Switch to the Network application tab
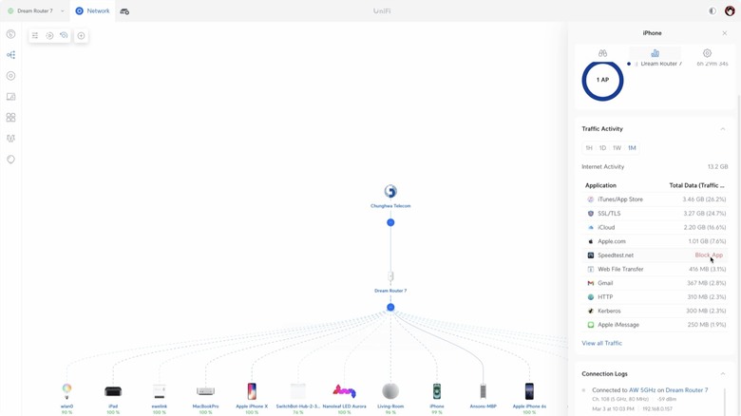Screen dimensions: 741x416 pos(93,10)
